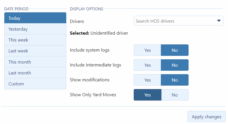
Task: Open the HOS drivers dropdown arrow
Action: coord(219,21)
